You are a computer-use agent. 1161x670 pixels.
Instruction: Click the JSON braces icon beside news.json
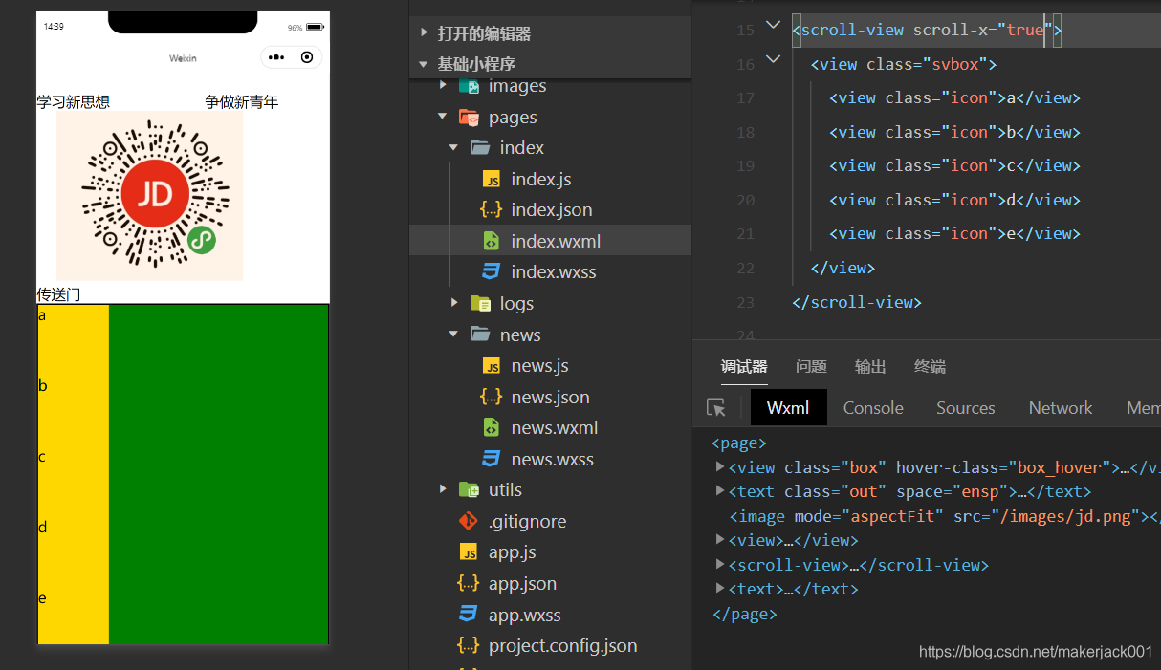(492, 397)
